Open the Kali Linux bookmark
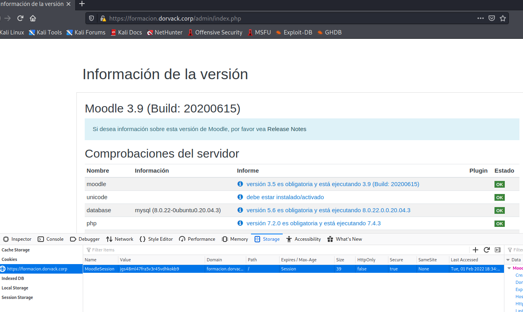523x312 pixels. click(x=12, y=32)
